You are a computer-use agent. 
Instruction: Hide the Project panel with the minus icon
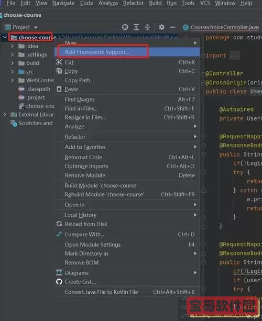(x=173, y=27)
